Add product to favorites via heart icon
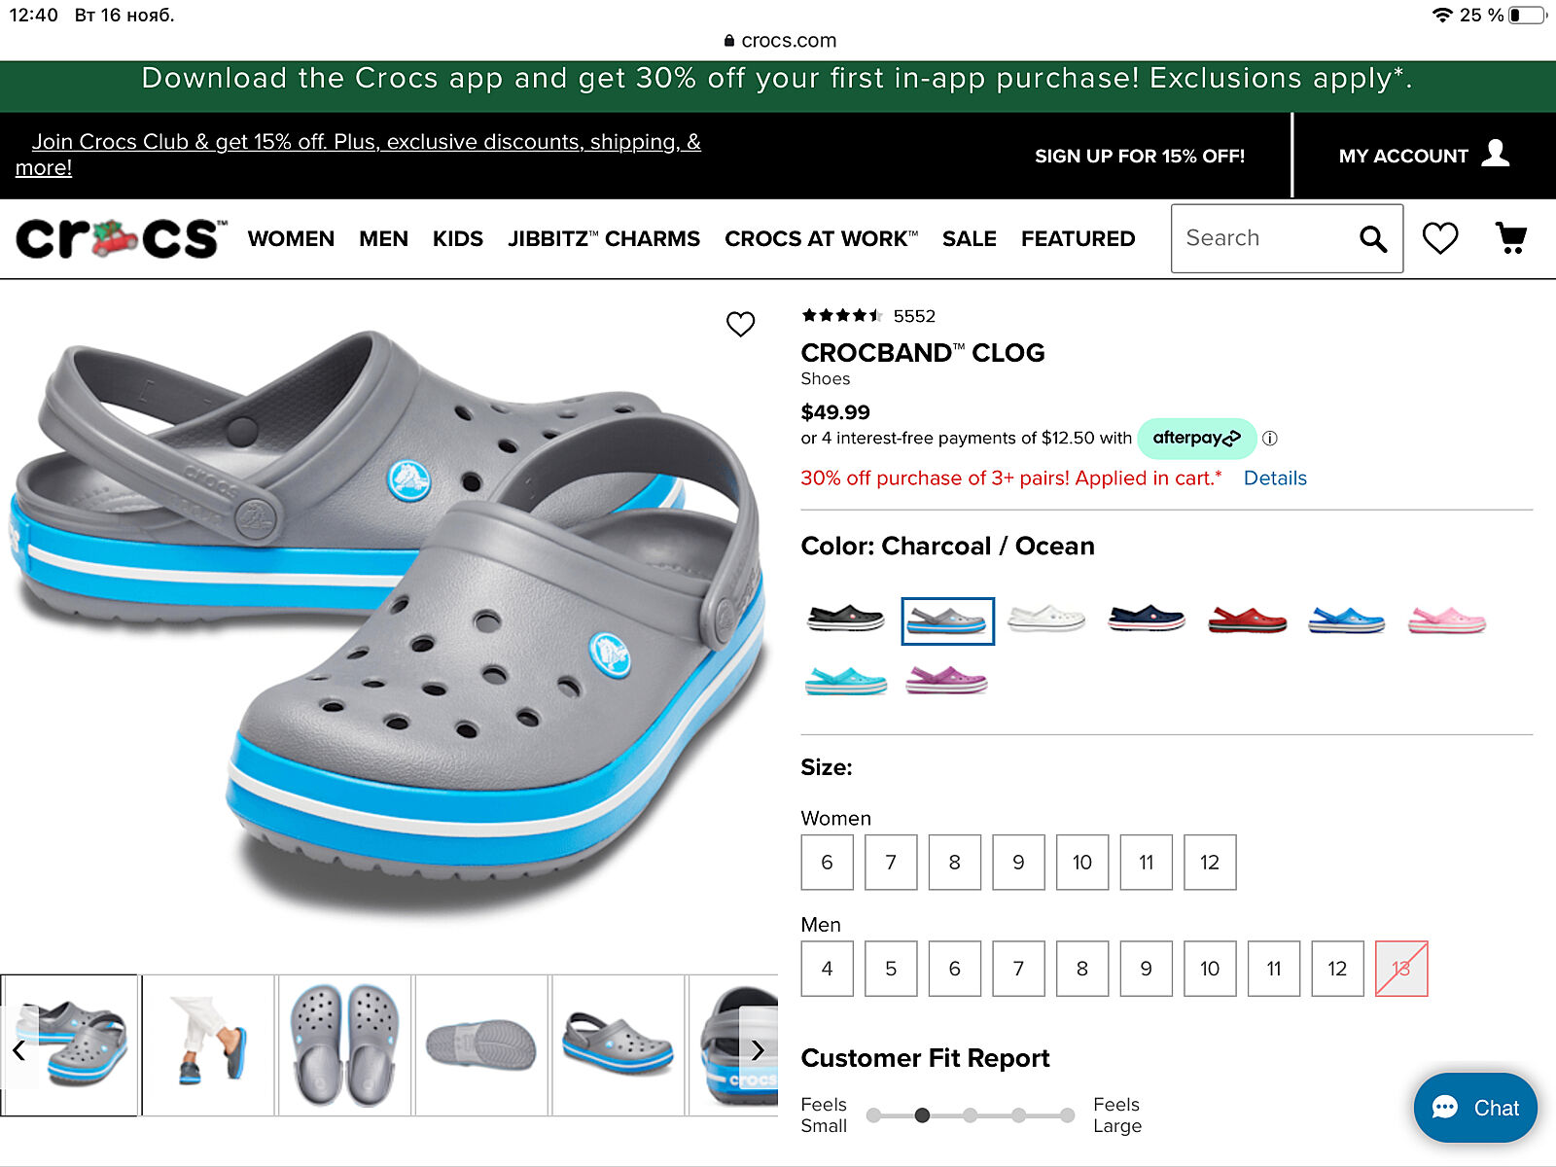 (741, 324)
